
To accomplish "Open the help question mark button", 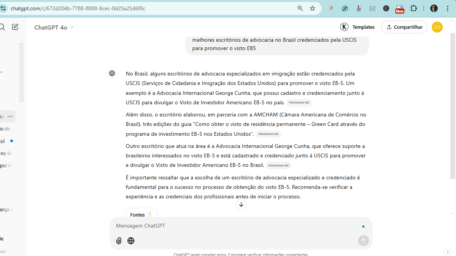I will pyautogui.click(x=448, y=252).
